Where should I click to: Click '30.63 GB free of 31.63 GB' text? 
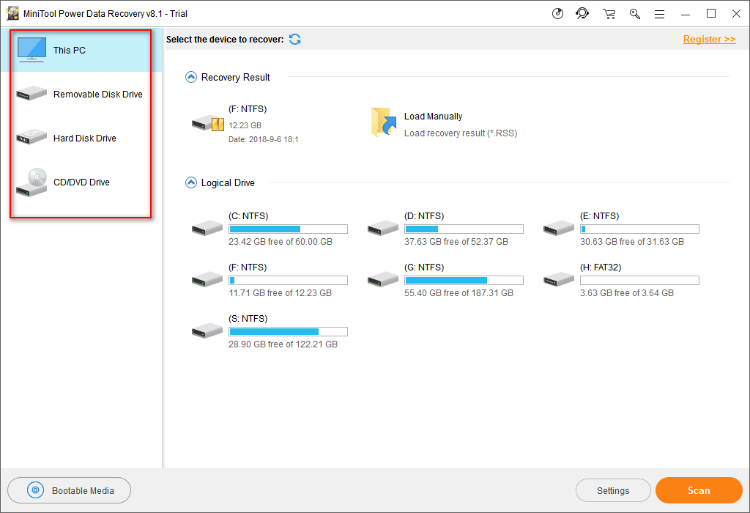pyautogui.click(x=632, y=242)
